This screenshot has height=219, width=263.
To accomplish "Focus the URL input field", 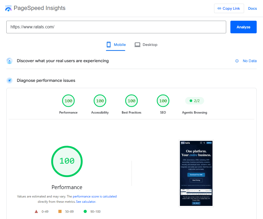I will 116,27.
